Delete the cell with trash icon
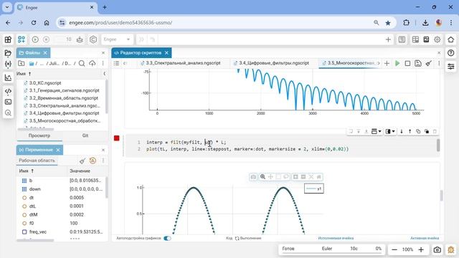This screenshot has height=258, width=459. click(435, 131)
